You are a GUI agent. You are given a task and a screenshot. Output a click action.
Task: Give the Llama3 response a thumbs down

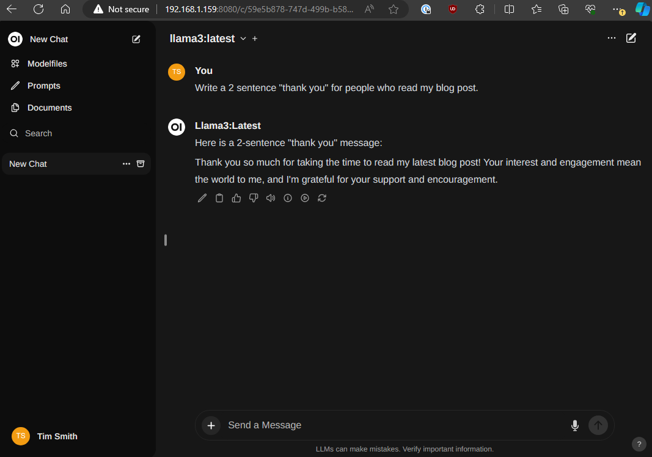pos(254,198)
